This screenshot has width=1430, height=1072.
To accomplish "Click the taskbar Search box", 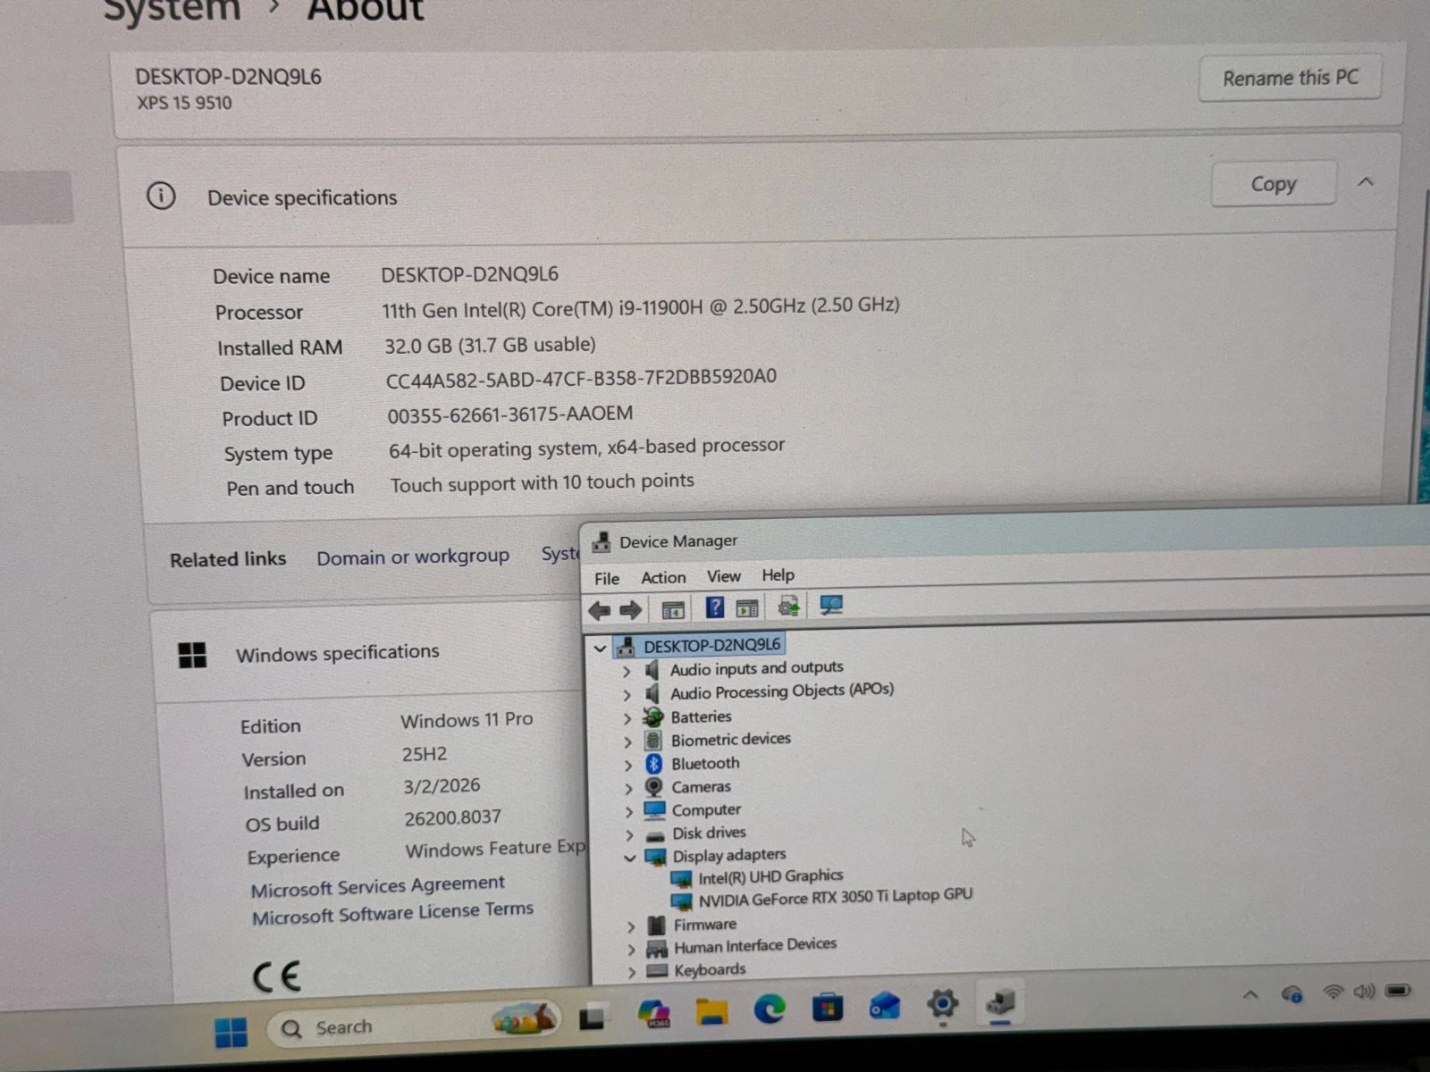I will coord(413,1024).
